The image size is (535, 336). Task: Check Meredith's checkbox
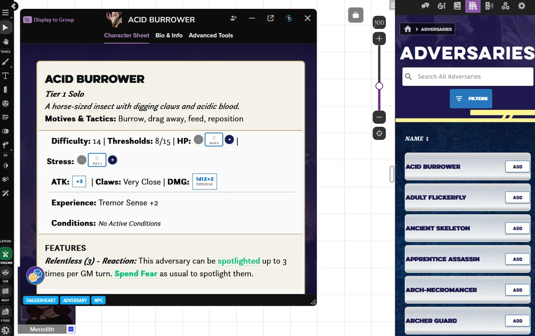click(70, 329)
